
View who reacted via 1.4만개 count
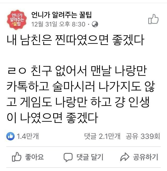(28, 136)
